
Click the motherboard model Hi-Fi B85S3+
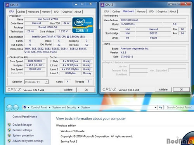[x=141, y=24]
